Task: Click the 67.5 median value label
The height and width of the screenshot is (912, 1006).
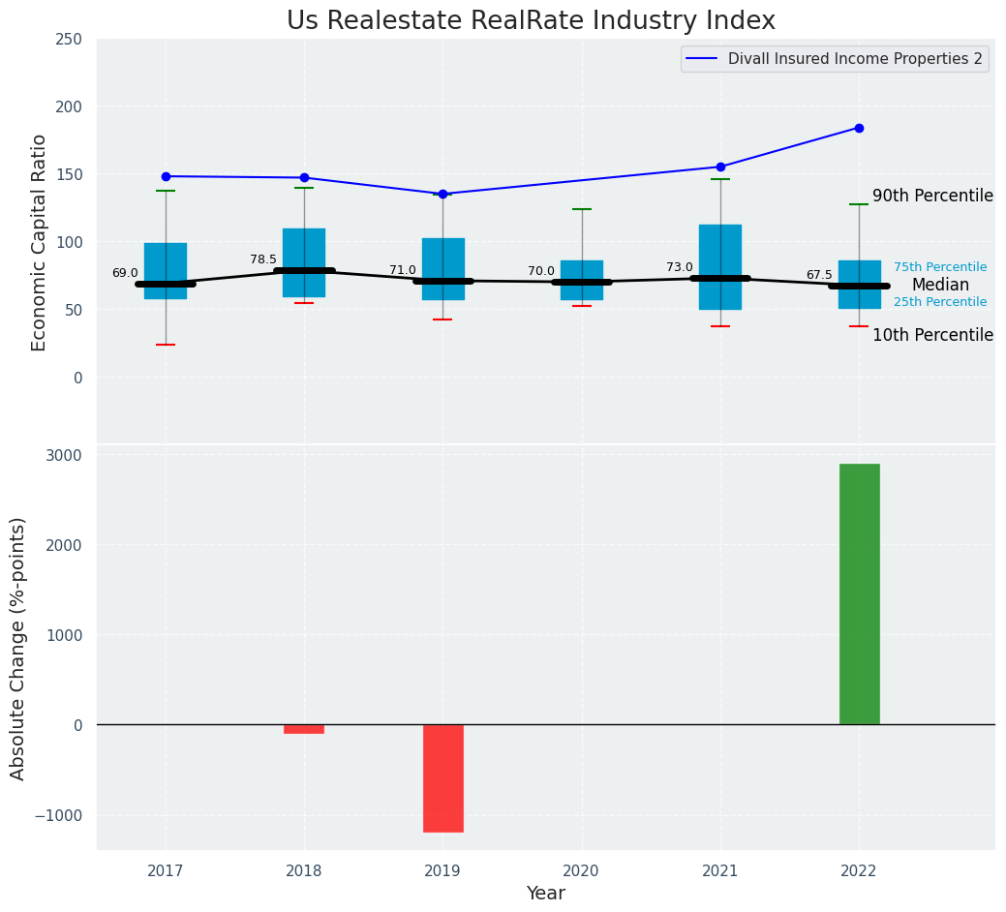Action: click(819, 275)
